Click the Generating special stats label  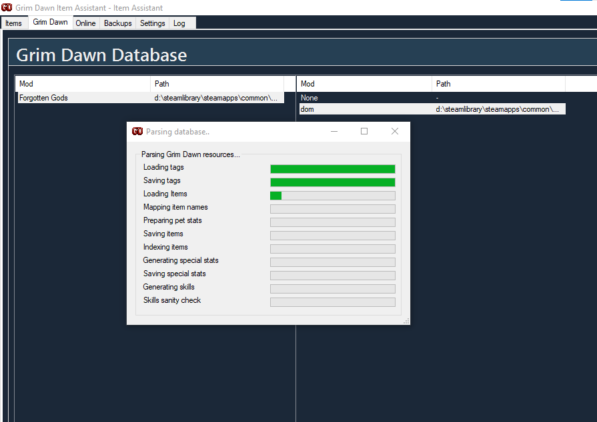(181, 260)
